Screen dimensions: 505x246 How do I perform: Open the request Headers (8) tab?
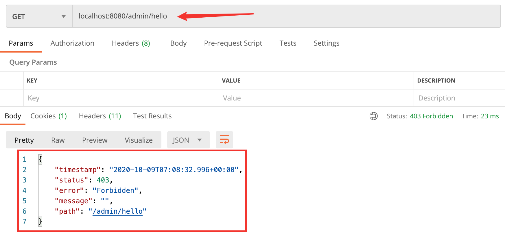click(131, 43)
